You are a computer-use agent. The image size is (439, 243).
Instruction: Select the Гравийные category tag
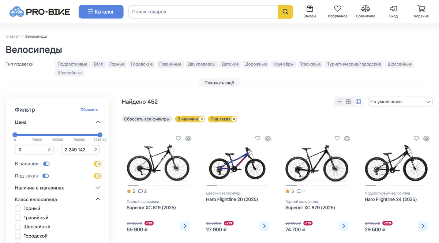tap(170, 64)
